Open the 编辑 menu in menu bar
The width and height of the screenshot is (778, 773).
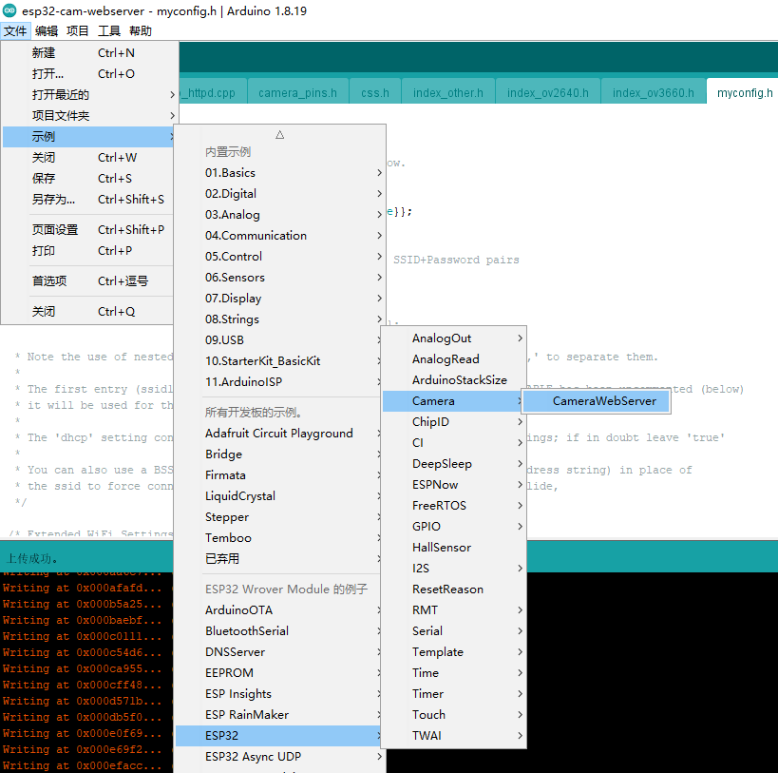(47, 31)
